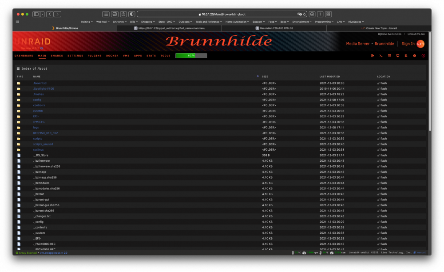The image size is (444, 272).
Task: Open sidebar options dropdown arrow
Action: pyautogui.click(x=42, y=14)
